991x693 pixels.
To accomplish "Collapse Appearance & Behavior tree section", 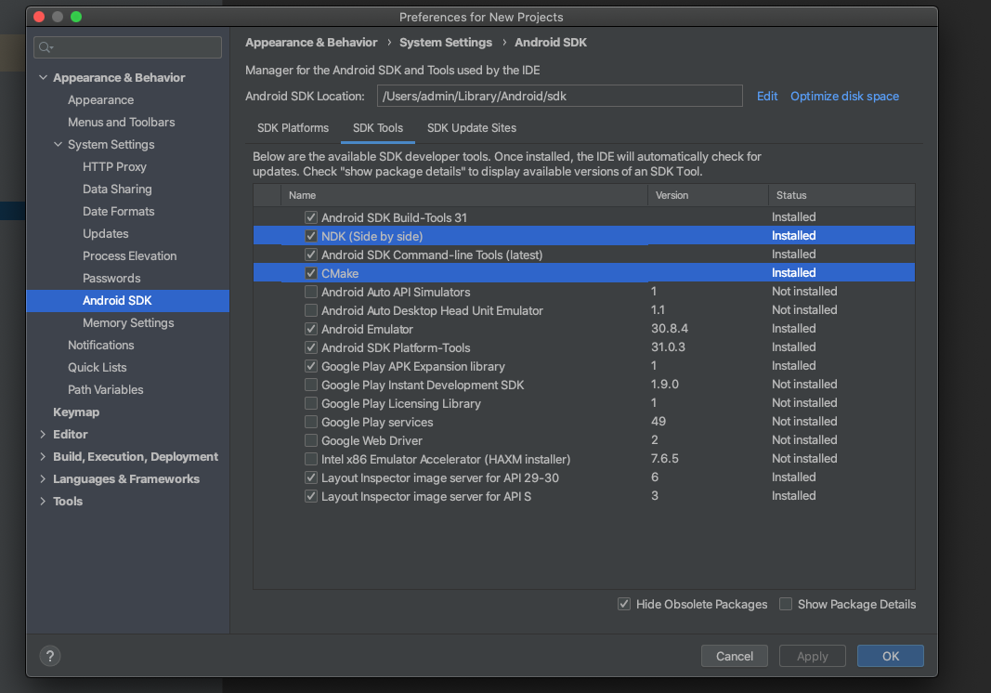I will click(43, 77).
